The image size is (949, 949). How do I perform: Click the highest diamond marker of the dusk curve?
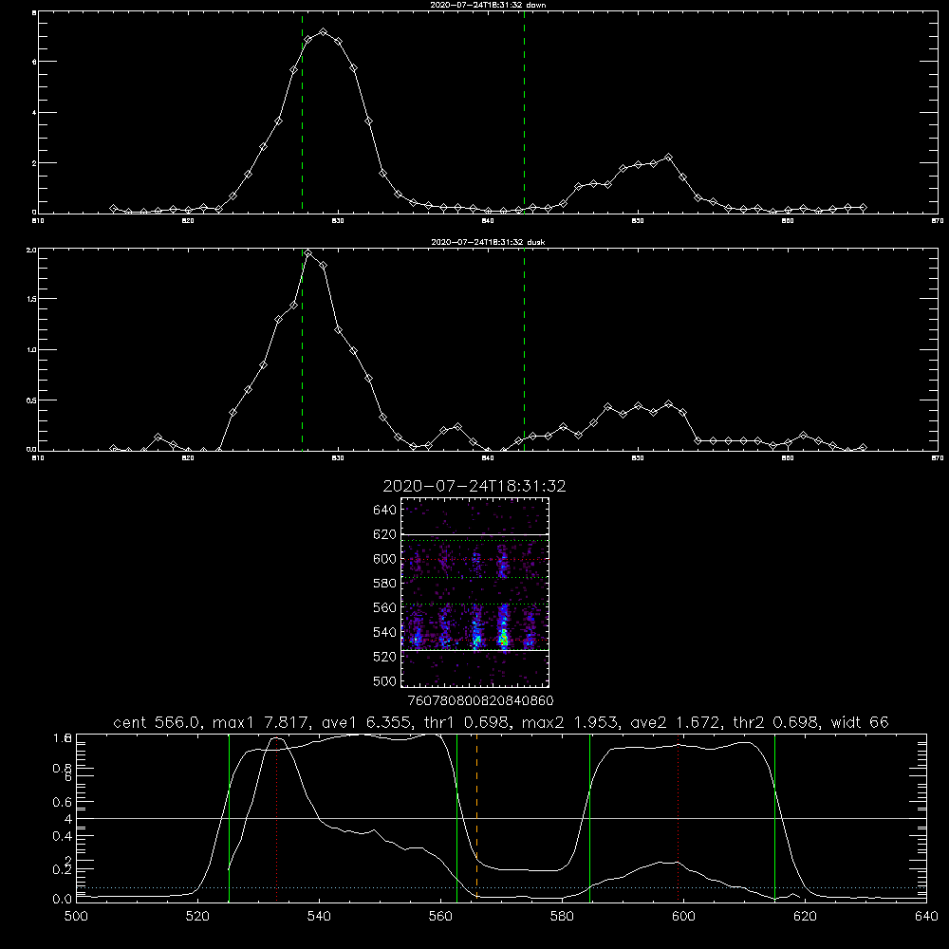(x=308, y=253)
